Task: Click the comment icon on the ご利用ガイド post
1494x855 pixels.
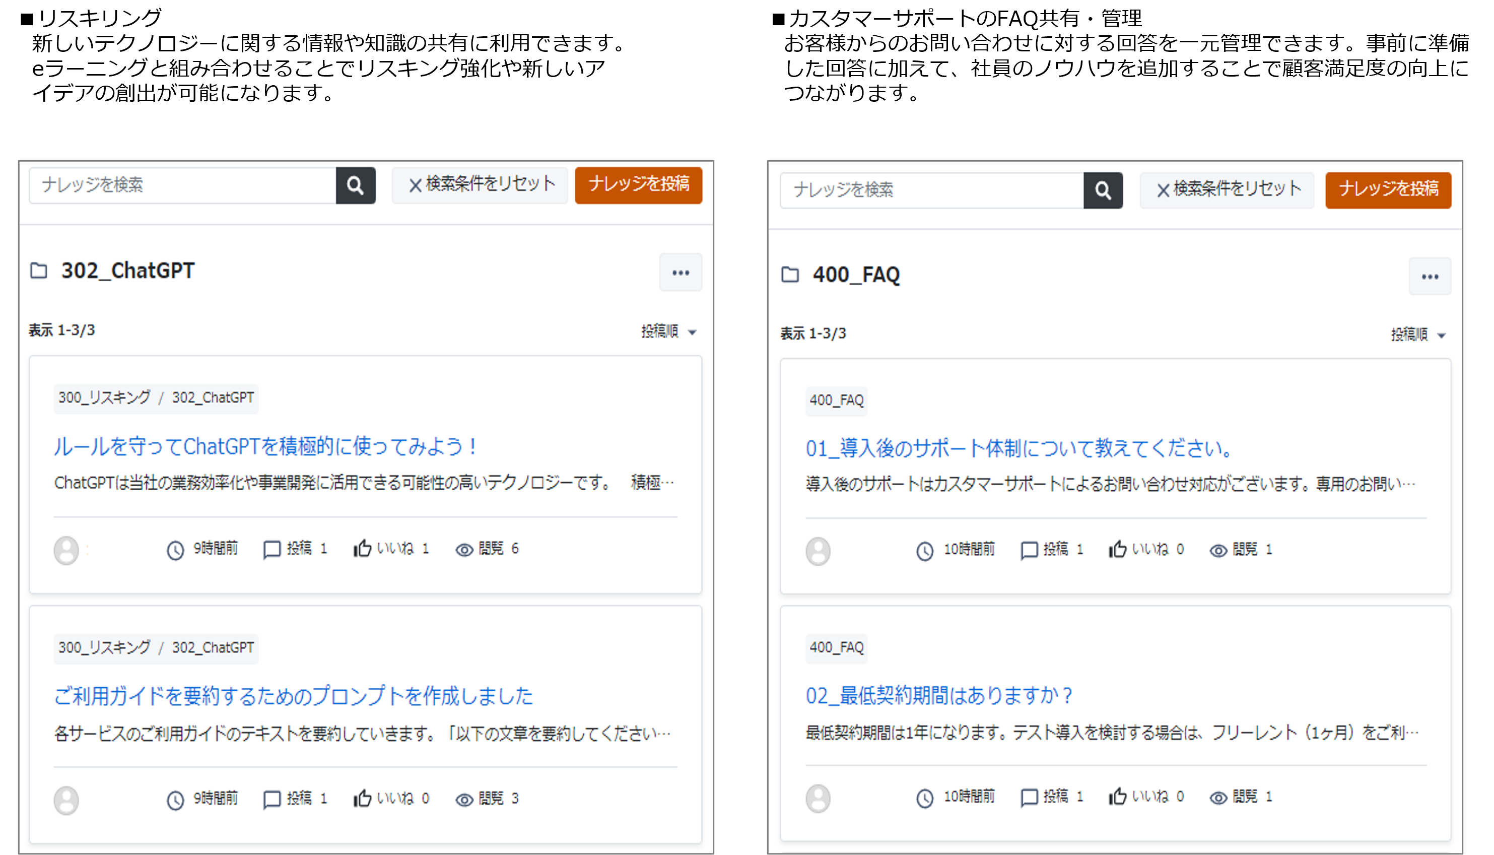Action: 271,799
